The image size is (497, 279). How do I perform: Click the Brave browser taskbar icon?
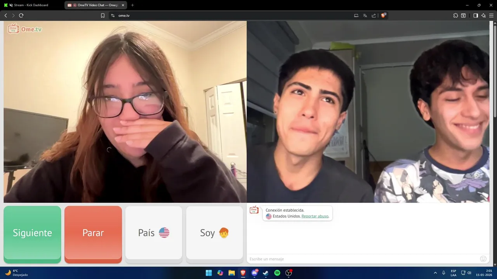243,273
